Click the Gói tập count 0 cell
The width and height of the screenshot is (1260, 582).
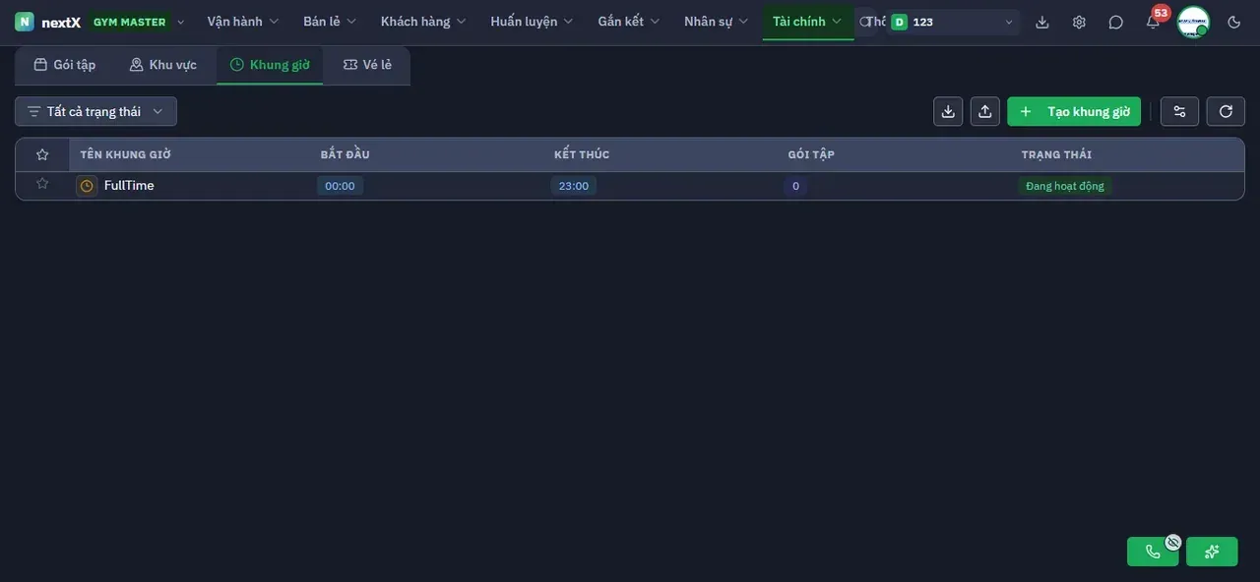[795, 186]
